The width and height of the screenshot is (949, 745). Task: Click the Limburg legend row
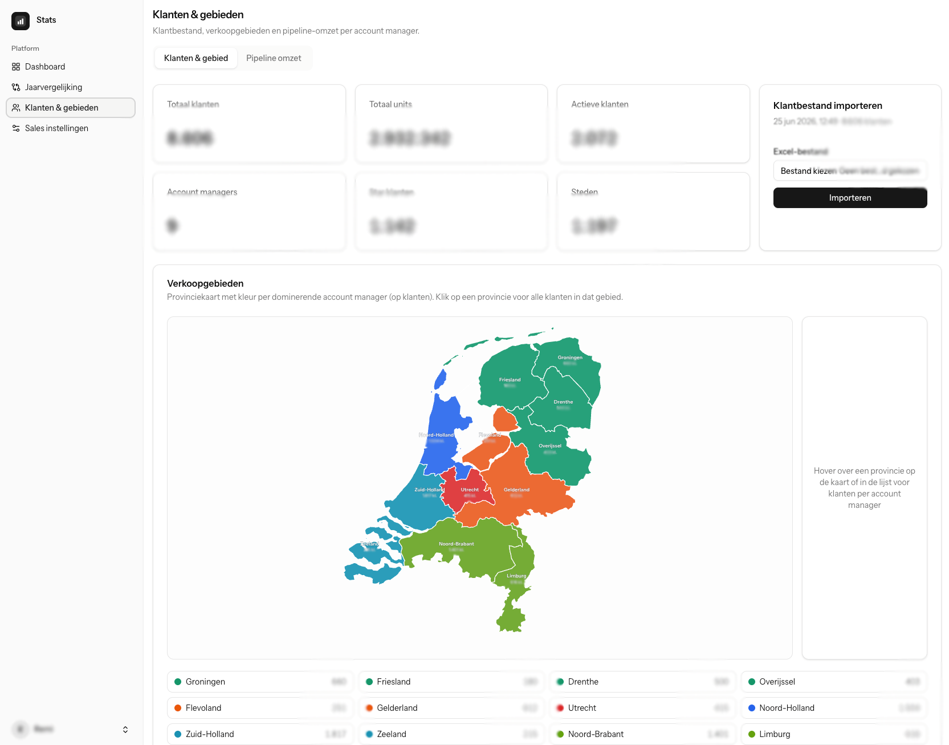(x=834, y=734)
